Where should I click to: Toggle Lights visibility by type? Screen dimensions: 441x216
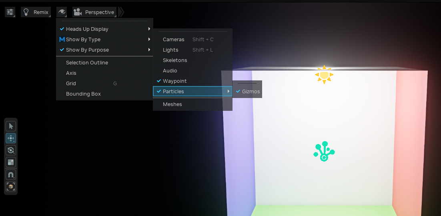pos(192,50)
